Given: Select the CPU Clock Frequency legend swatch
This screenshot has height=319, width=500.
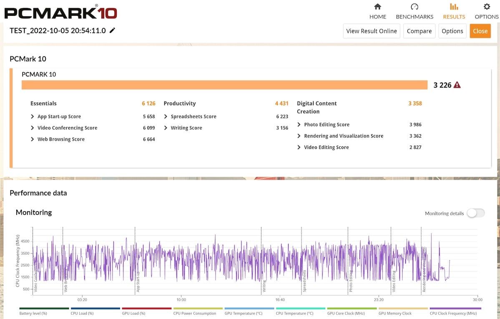Looking at the screenshot, I should click(x=455, y=309).
